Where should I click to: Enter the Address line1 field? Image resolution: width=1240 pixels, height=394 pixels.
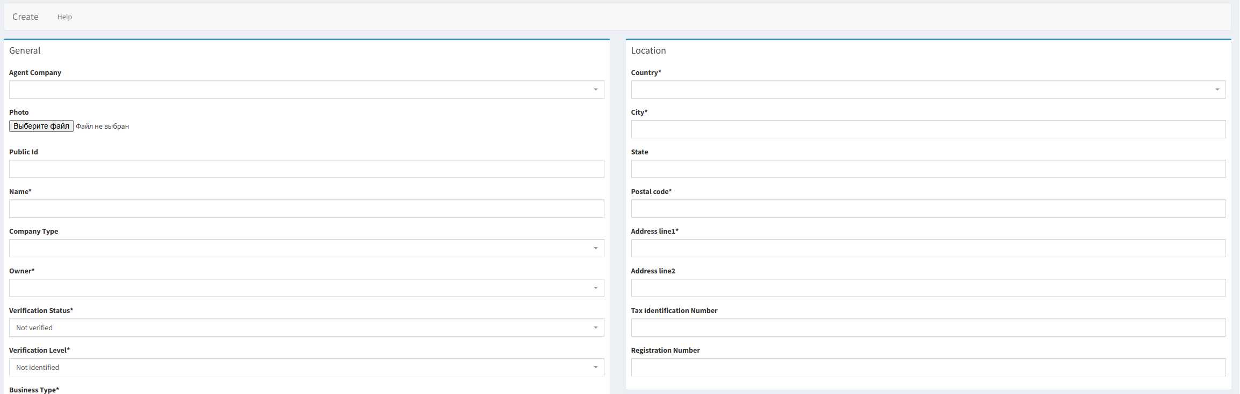tap(928, 248)
